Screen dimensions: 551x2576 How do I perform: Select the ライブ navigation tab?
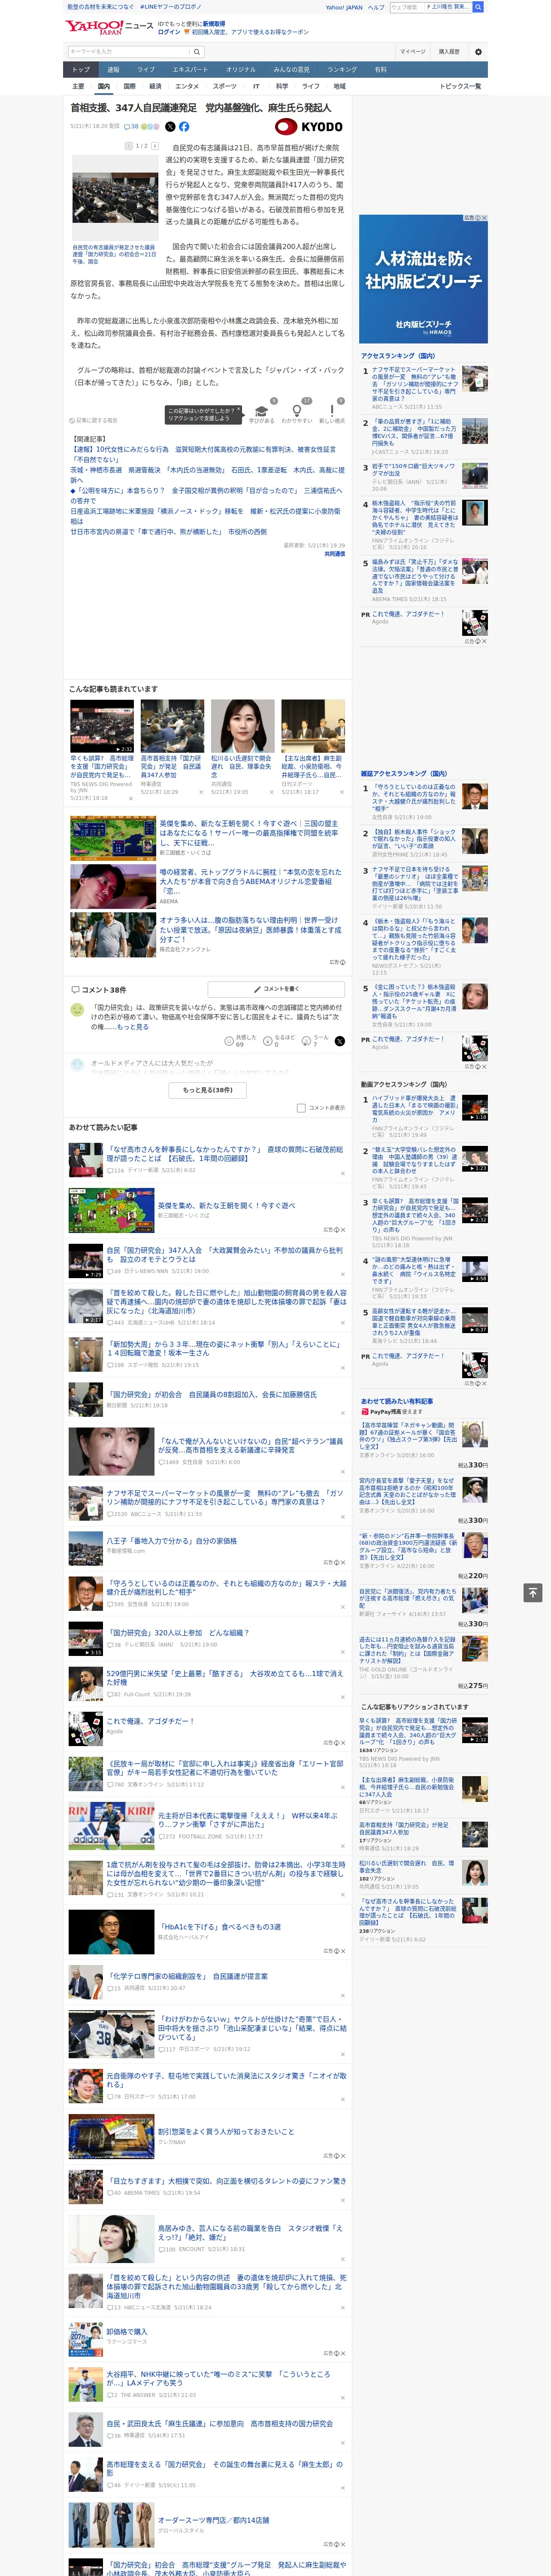click(146, 70)
